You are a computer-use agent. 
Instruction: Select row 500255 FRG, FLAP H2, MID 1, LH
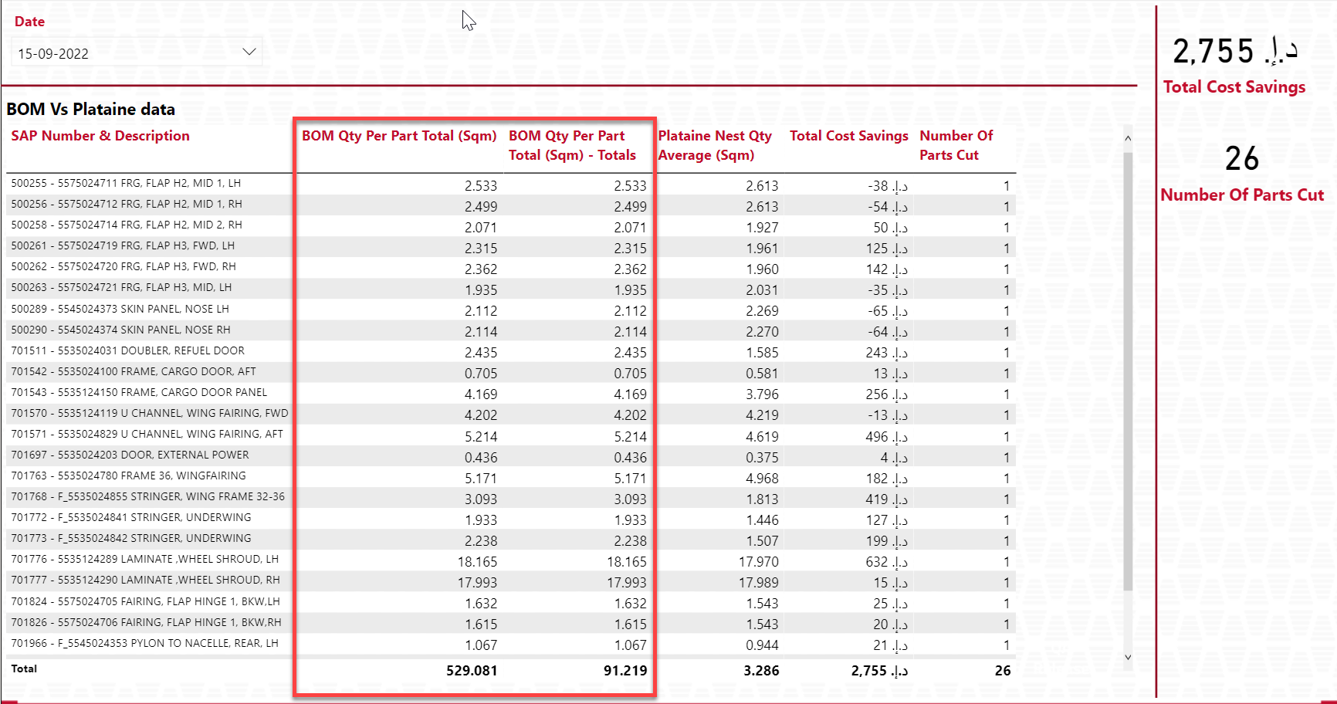pyautogui.click(x=126, y=184)
